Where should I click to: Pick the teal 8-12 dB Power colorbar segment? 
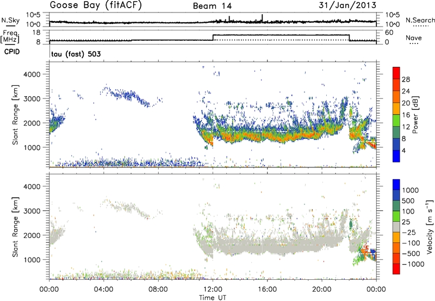396,132
